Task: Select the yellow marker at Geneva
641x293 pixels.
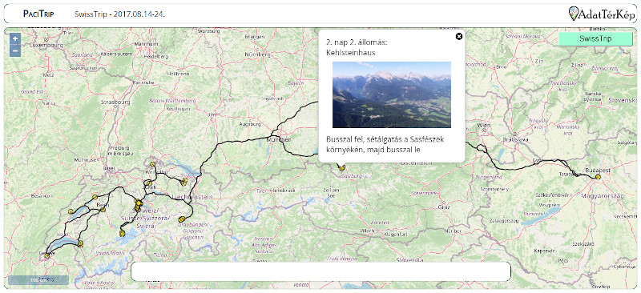Action: click(47, 255)
